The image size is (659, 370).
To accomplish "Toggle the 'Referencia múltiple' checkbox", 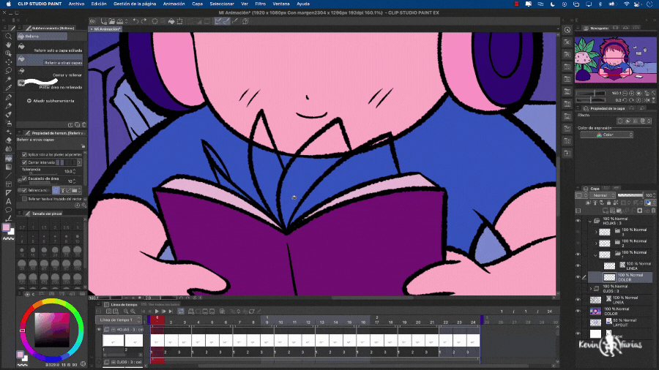I will click(24, 190).
